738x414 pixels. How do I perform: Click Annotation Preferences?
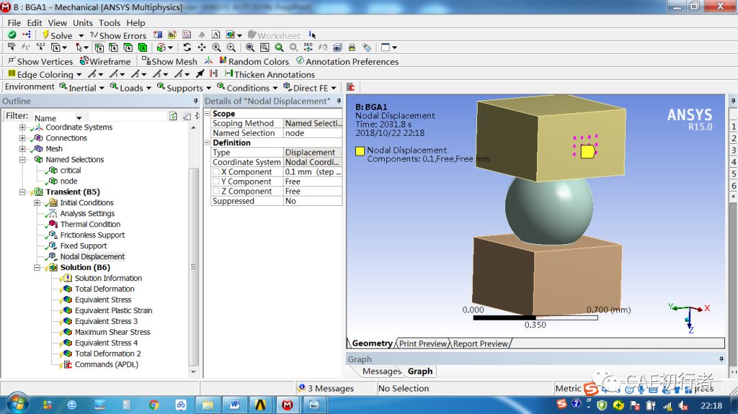coord(347,61)
